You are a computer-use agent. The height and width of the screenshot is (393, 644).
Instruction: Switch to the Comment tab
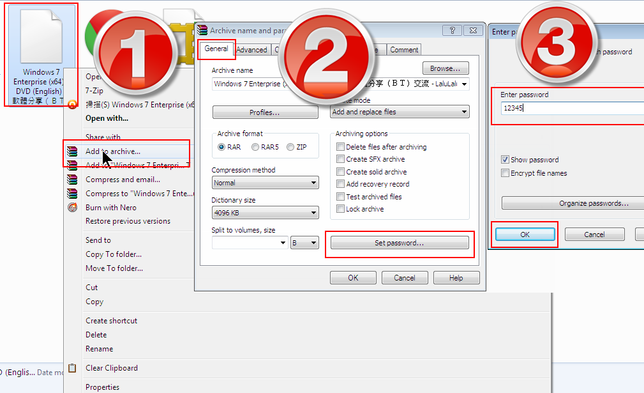[404, 50]
